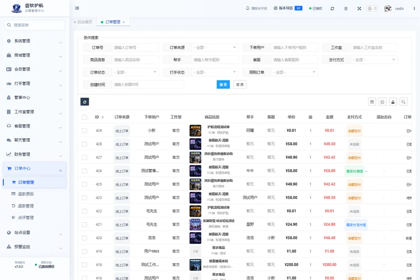This screenshot has width=420, height=280.
Task: Open product thumbnail for order 421
Action: (195, 224)
